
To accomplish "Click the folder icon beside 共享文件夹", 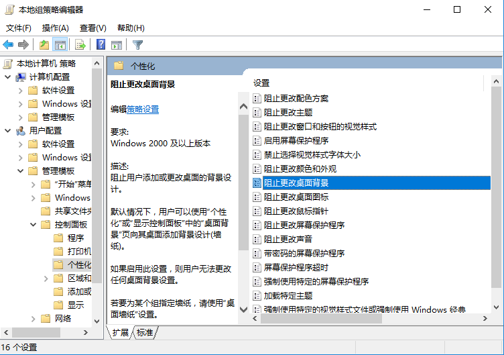I will pos(46,211).
